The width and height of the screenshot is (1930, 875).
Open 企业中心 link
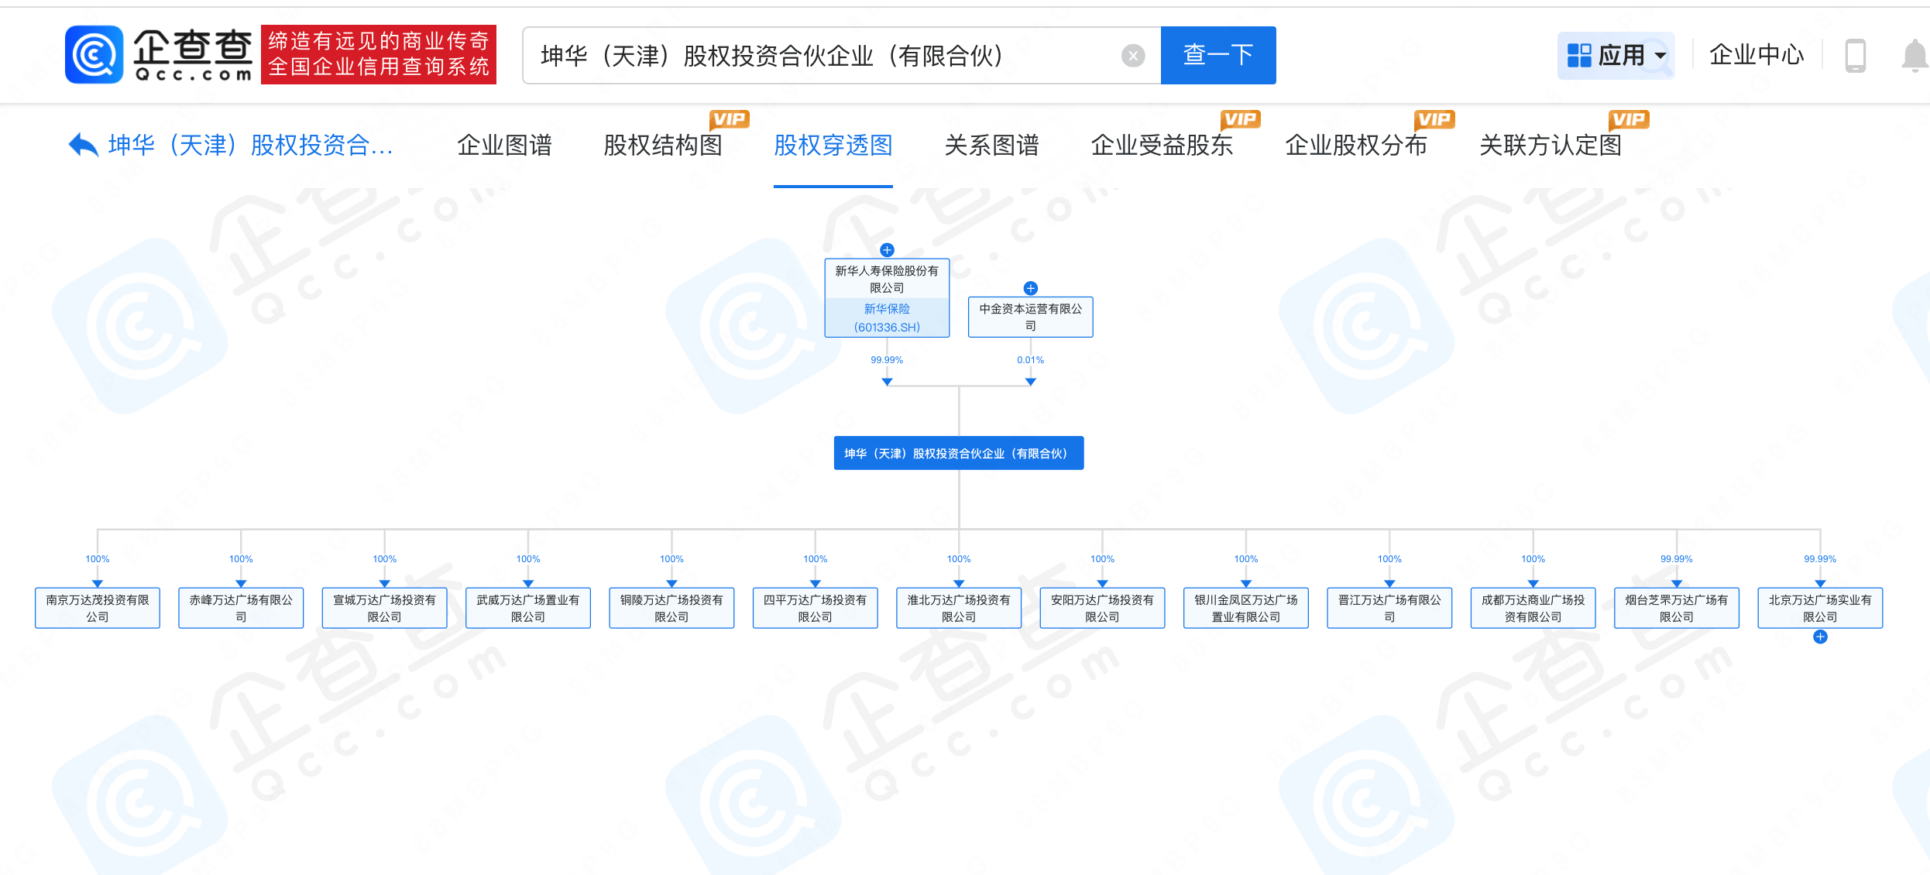tap(1757, 55)
